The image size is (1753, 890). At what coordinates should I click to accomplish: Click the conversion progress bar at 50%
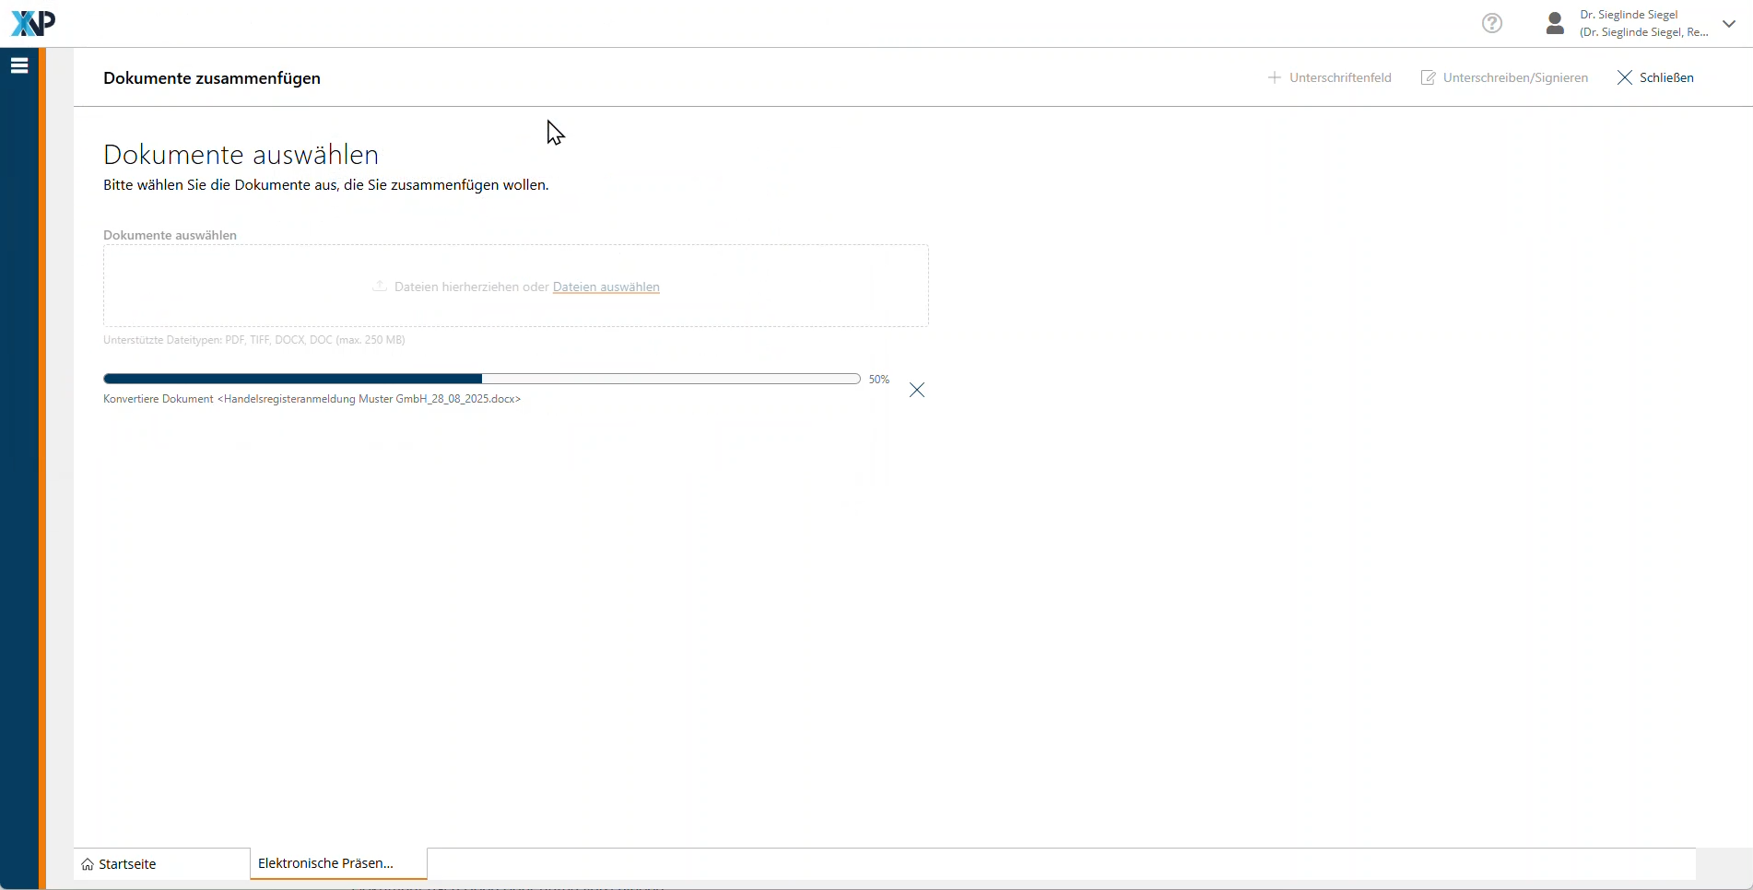(481, 379)
